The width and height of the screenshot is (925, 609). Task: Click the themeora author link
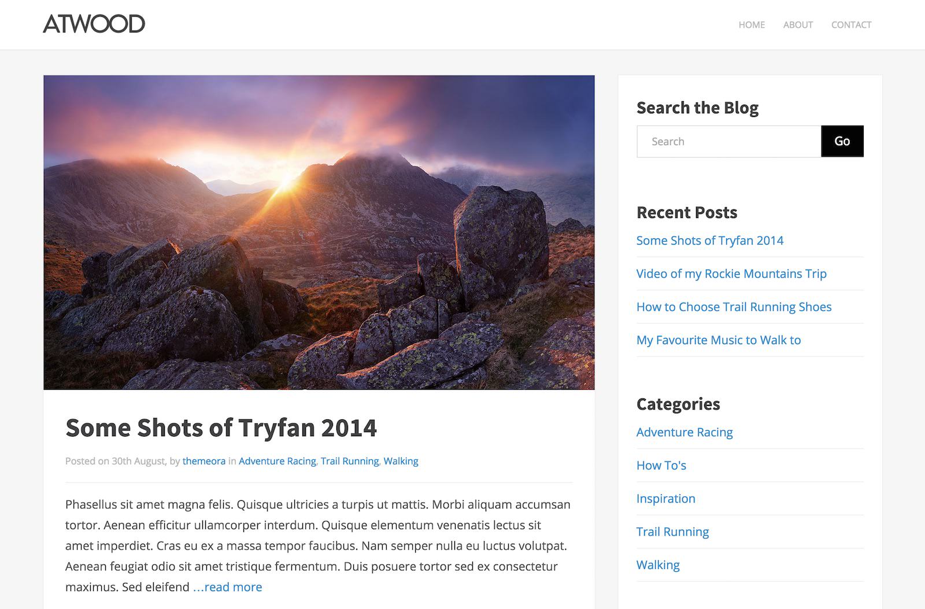[x=203, y=461]
